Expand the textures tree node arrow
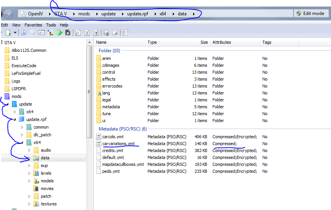 click(30, 204)
